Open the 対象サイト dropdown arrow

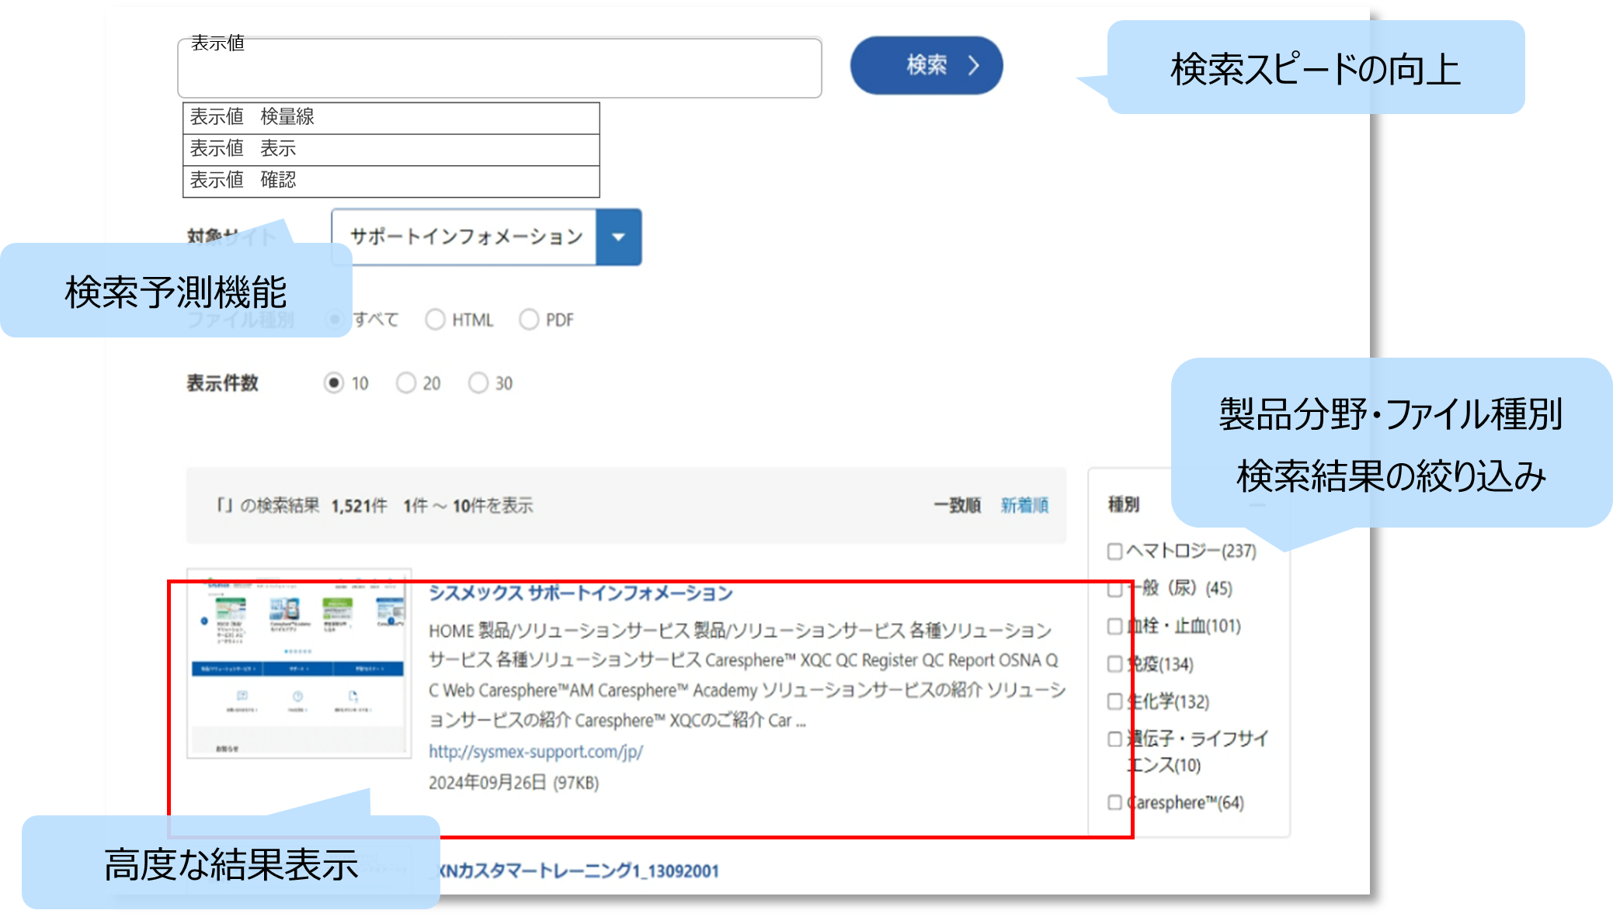point(618,238)
